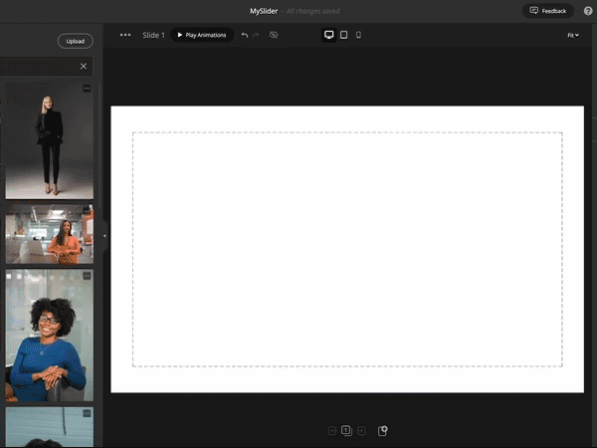
Task: Open the three-dots slide options menu
Action: point(125,35)
